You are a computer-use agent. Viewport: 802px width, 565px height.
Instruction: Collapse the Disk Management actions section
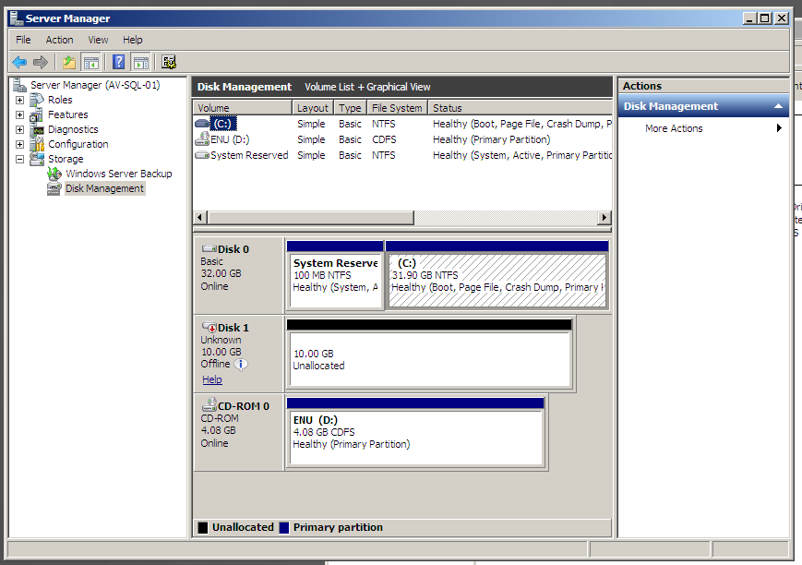778,106
